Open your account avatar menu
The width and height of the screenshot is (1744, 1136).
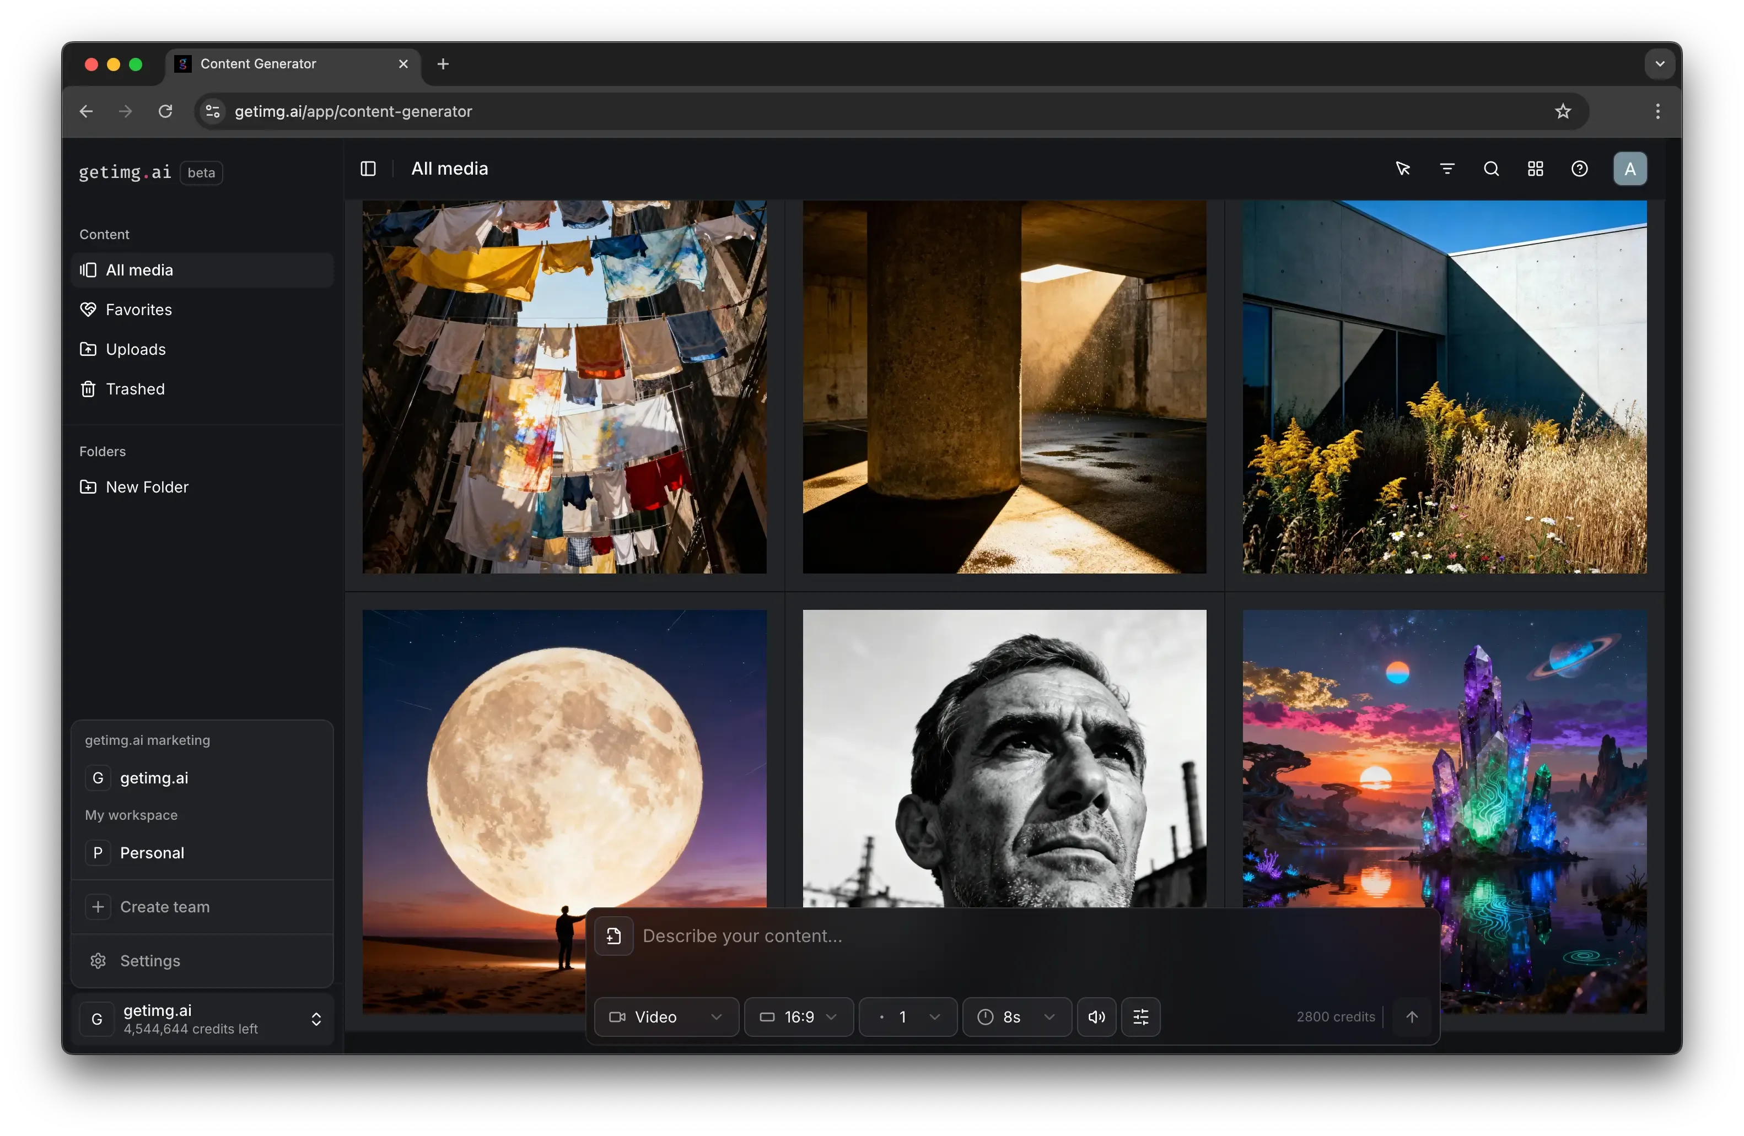click(1630, 169)
